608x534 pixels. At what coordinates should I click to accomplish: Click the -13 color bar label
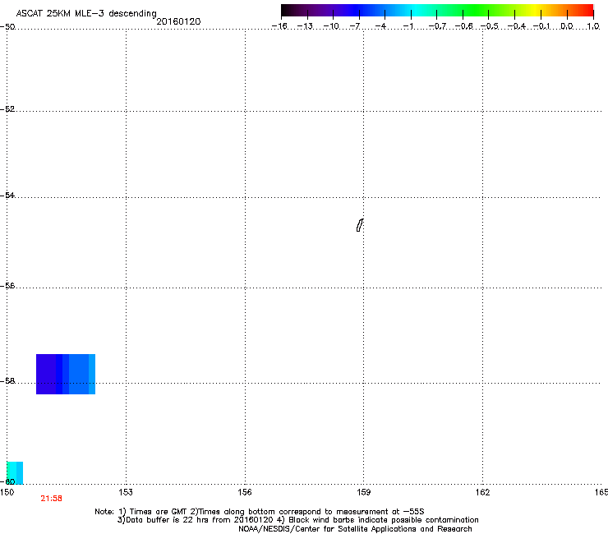point(305,26)
